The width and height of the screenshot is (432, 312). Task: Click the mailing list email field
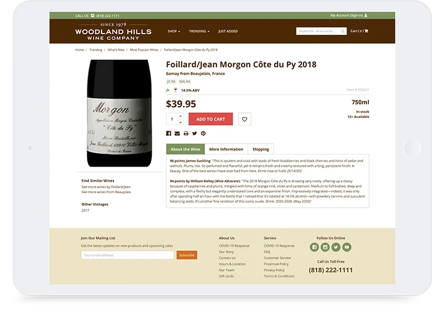[x=127, y=255]
